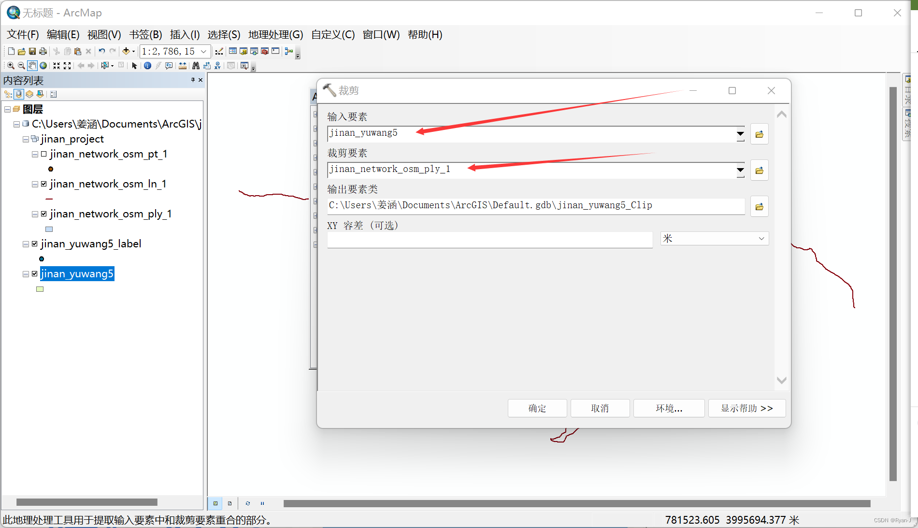
Task: Click the Go To XY icon
Action: pos(217,66)
